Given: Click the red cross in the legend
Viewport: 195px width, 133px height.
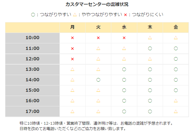Looking at the screenshot, I should (x=126, y=15).
